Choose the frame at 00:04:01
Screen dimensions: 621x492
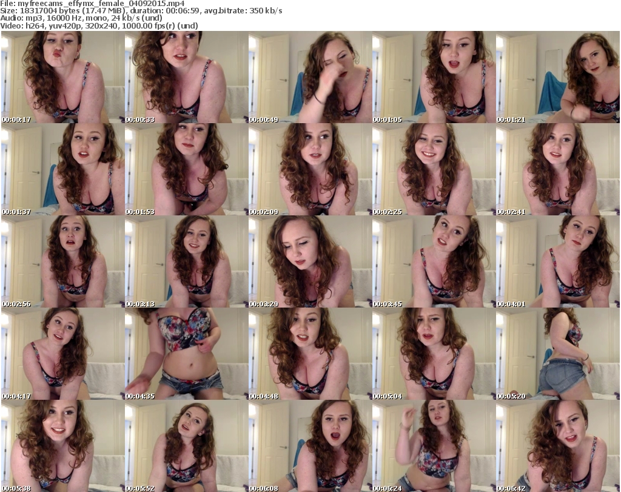(x=558, y=261)
